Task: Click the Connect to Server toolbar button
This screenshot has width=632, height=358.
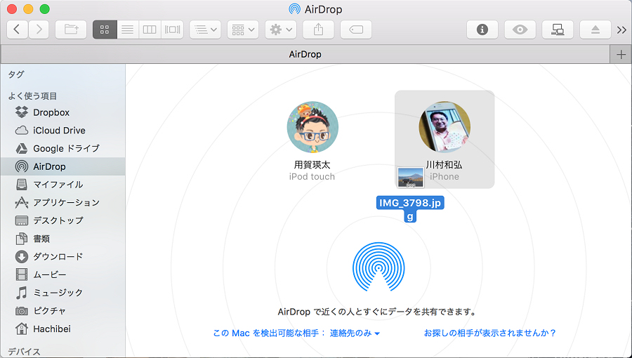Action: pyautogui.click(x=558, y=29)
